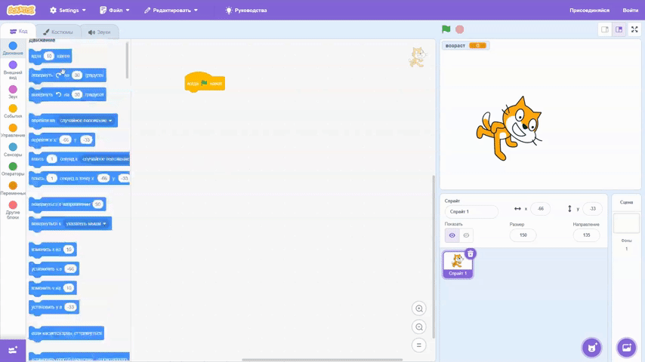Click 'установить y в -33' block
This screenshot has height=362, width=645.
pyautogui.click(x=54, y=307)
